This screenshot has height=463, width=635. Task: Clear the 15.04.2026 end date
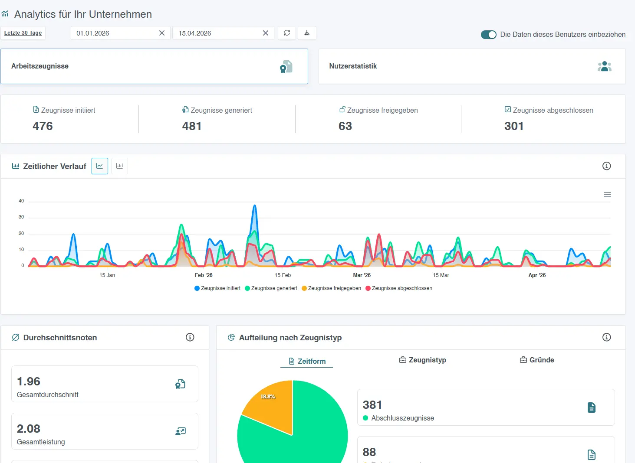[x=266, y=33]
